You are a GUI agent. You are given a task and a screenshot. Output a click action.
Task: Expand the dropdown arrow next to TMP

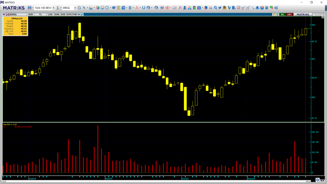(x=79, y=14)
